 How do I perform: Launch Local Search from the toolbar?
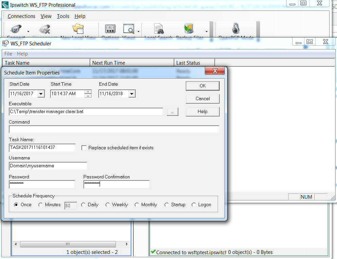158,29
